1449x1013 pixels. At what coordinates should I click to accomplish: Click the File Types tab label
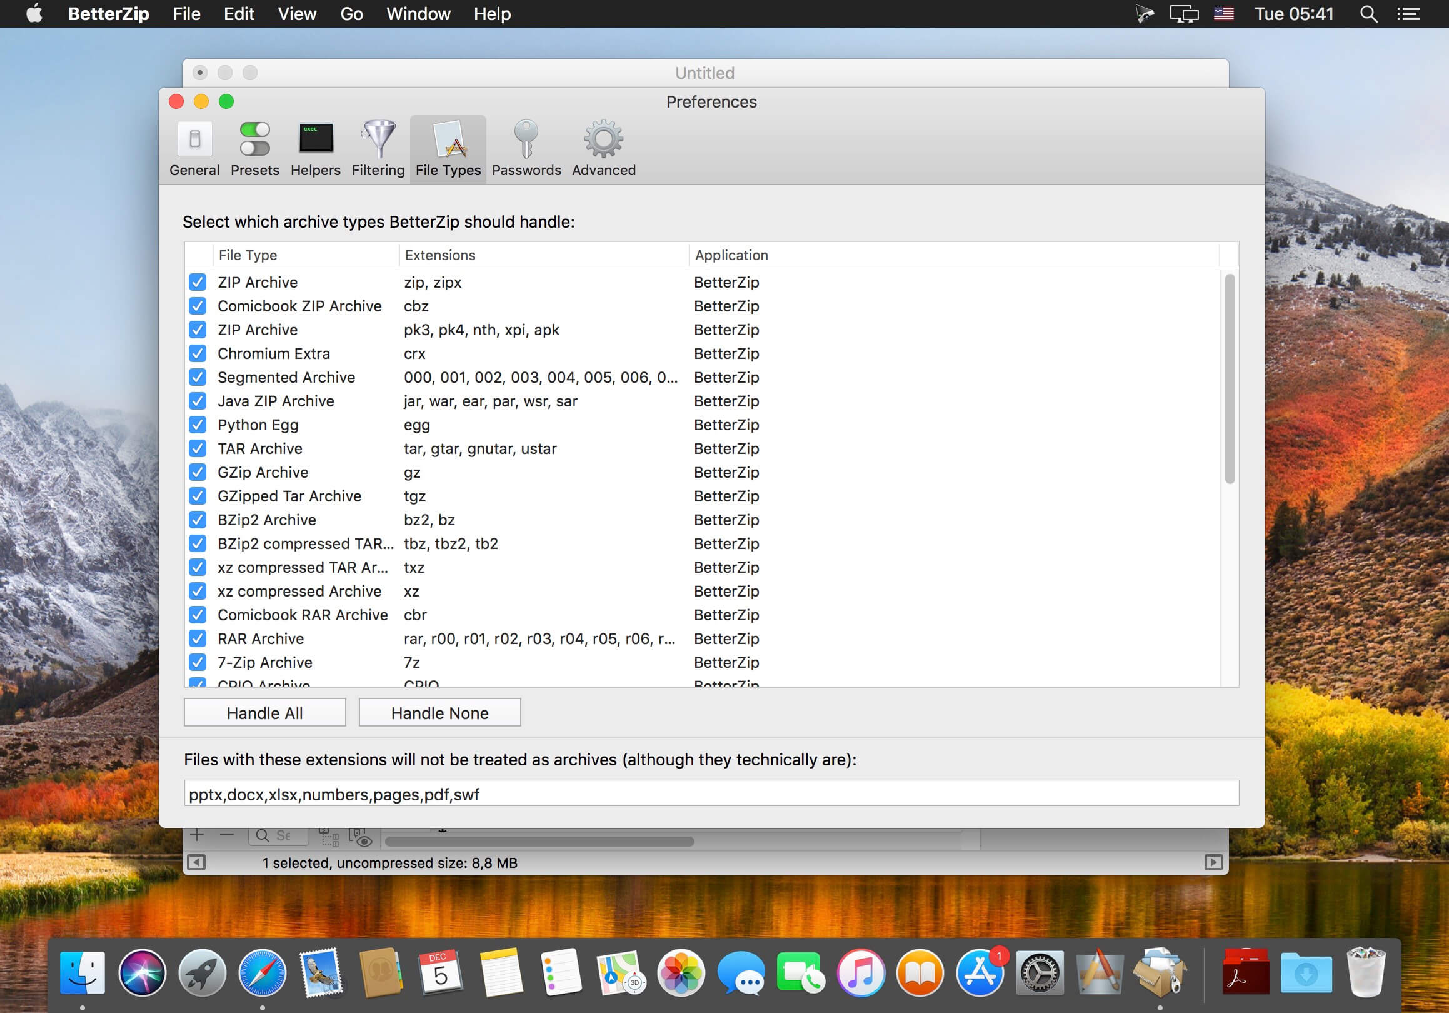coord(448,169)
